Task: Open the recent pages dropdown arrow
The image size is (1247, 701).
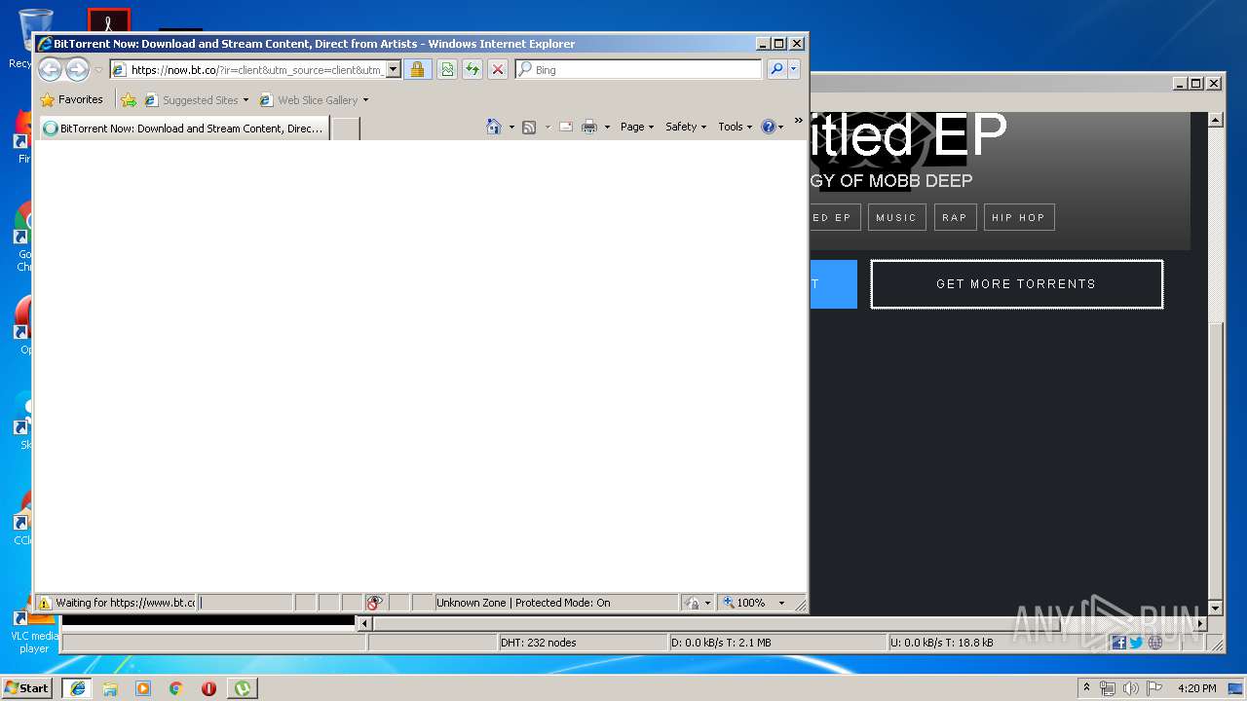Action: tap(98, 70)
